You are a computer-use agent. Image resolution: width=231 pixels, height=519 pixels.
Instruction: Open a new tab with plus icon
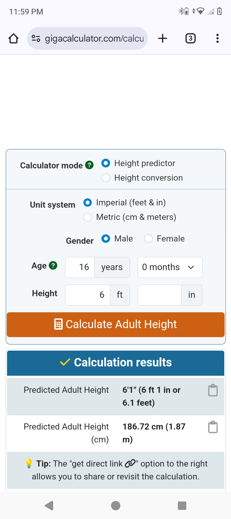[163, 39]
